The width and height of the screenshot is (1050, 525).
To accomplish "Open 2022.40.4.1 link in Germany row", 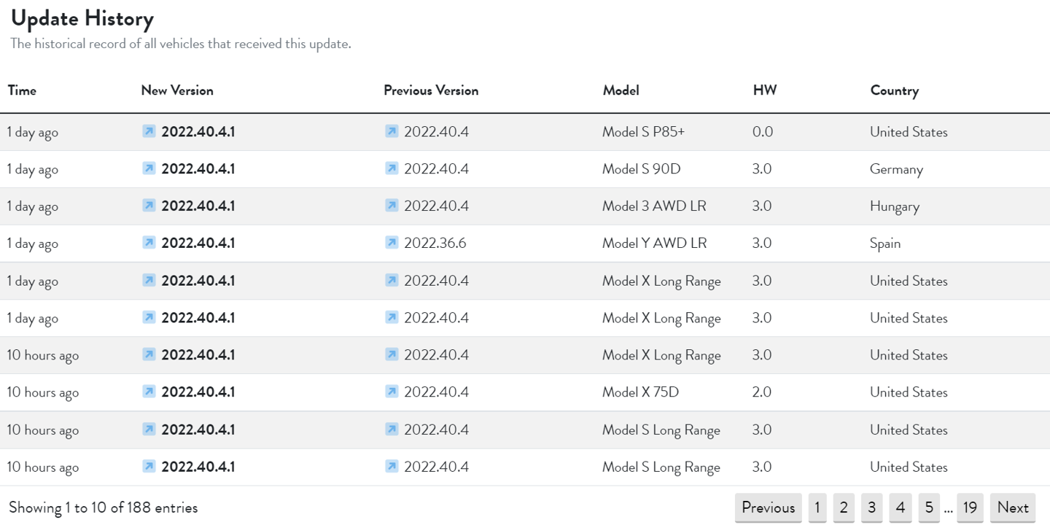I will (198, 168).
